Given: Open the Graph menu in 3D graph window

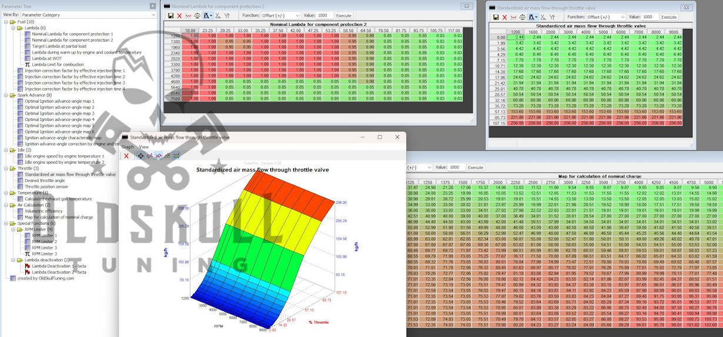Looking at the screenshot, I should coord(128,147).
